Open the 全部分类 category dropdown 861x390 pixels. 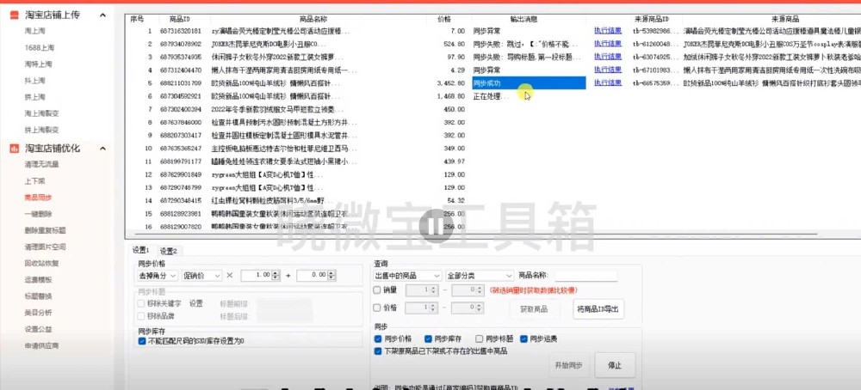coord(480,276)
